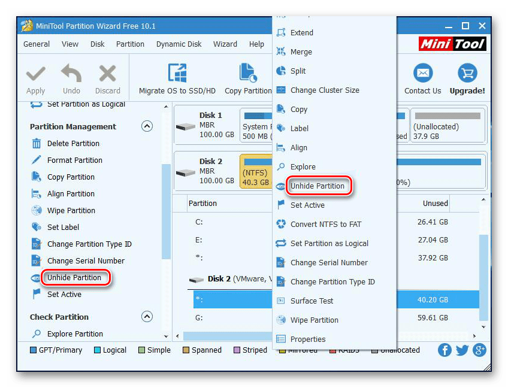Click the Apply checkmark icon

click(35, 75)
